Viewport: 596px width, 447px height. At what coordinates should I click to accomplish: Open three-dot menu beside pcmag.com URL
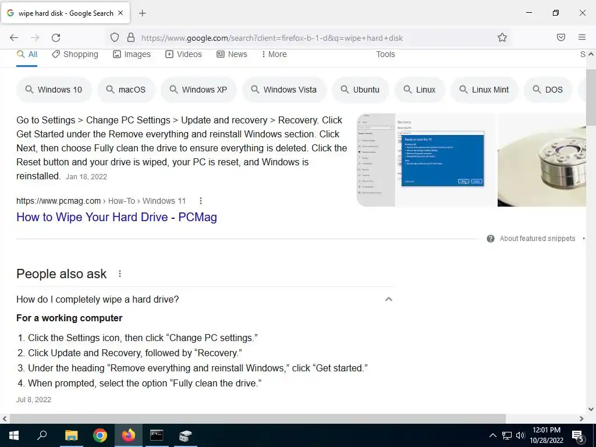(x=201, y=201)
